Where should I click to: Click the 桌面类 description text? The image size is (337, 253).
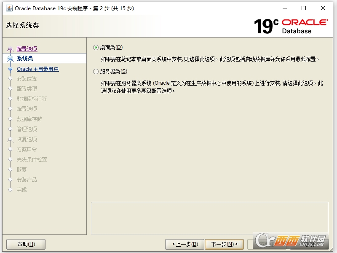[210, 59]
